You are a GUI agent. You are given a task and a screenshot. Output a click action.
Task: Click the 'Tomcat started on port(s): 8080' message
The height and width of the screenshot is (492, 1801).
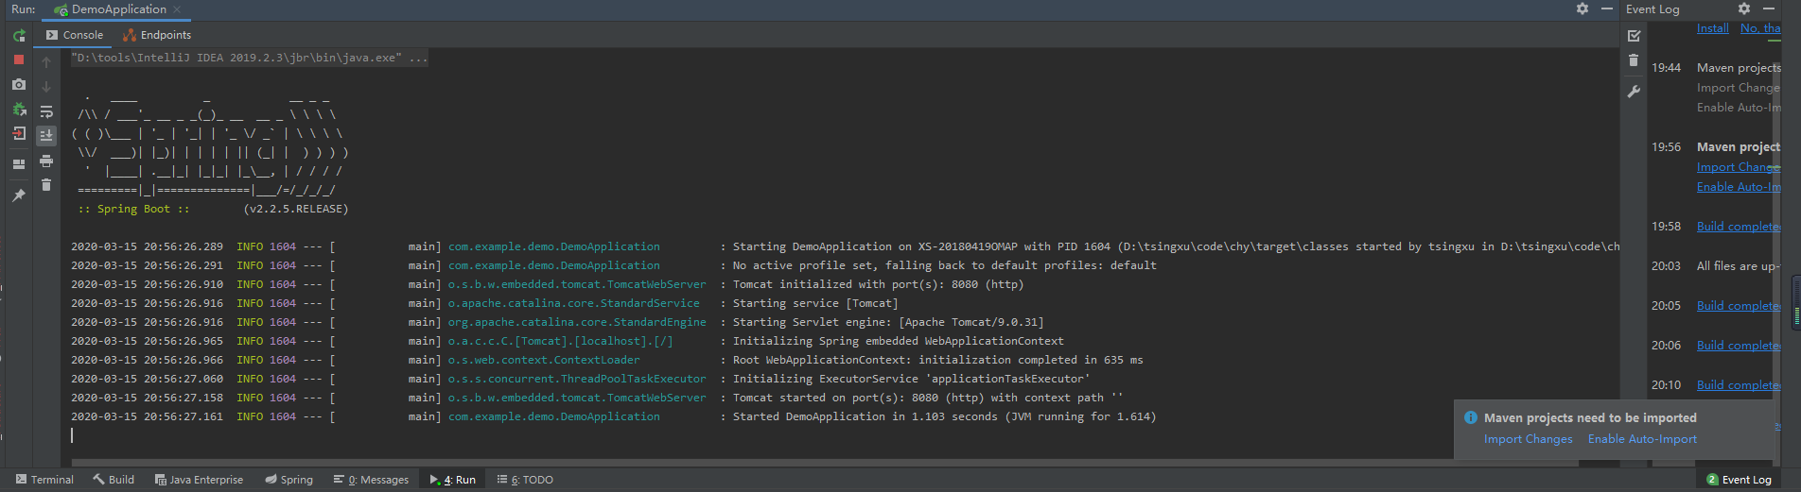tap(928, 398)
